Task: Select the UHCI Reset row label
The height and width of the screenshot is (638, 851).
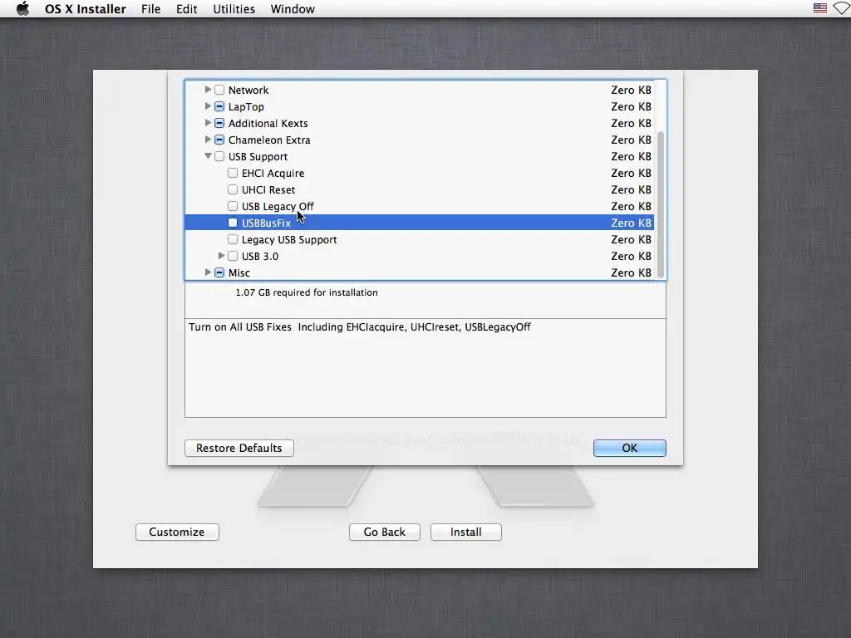Action: (x=268, y=190)
